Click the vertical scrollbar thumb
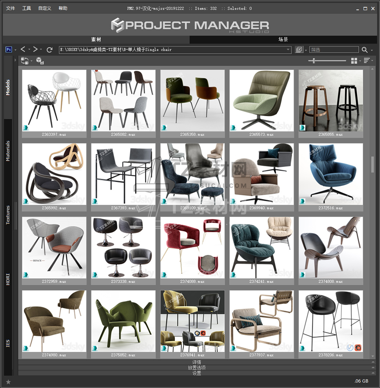Screen dimensions: 380x388 [372, 164]
